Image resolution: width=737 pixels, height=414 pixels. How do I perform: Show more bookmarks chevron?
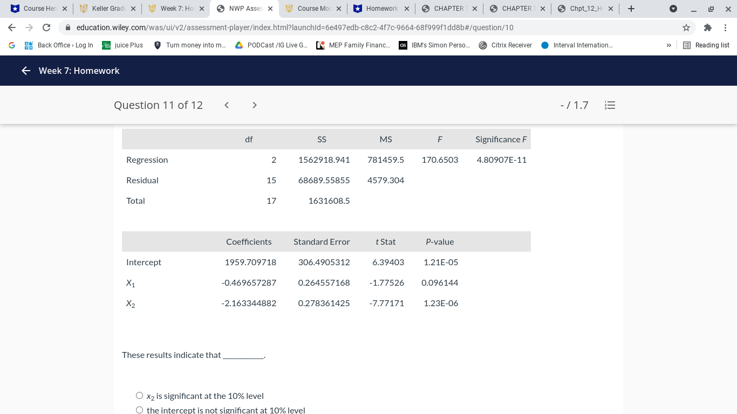pos(668,45)
